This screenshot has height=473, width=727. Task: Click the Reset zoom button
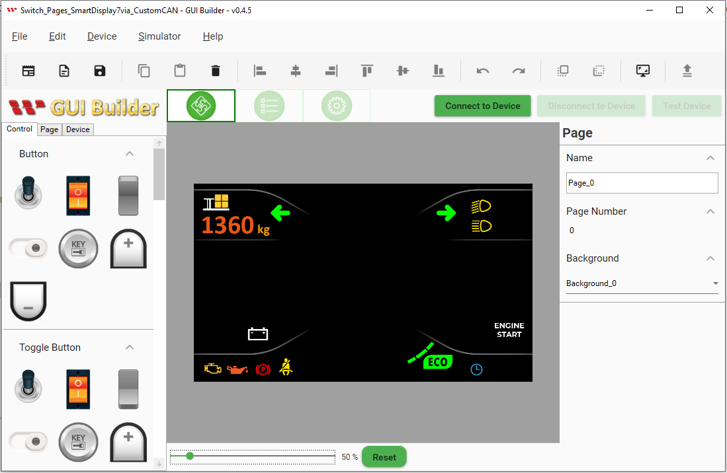click(384, 456)
